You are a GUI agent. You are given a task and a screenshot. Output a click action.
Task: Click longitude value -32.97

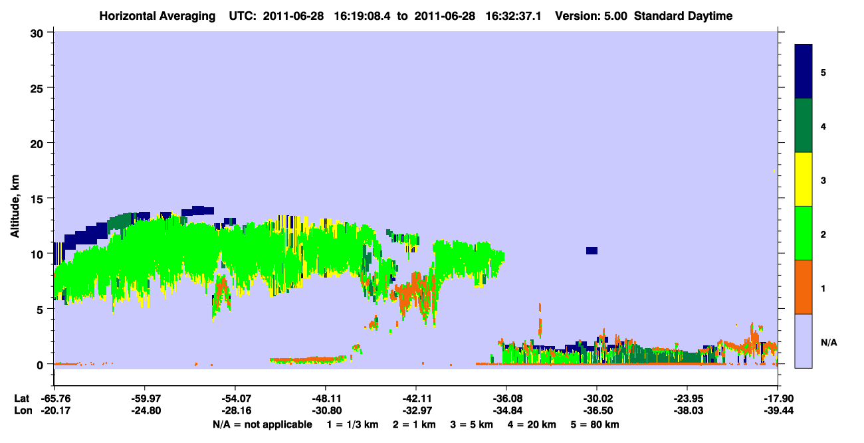[x=416, y=411]
